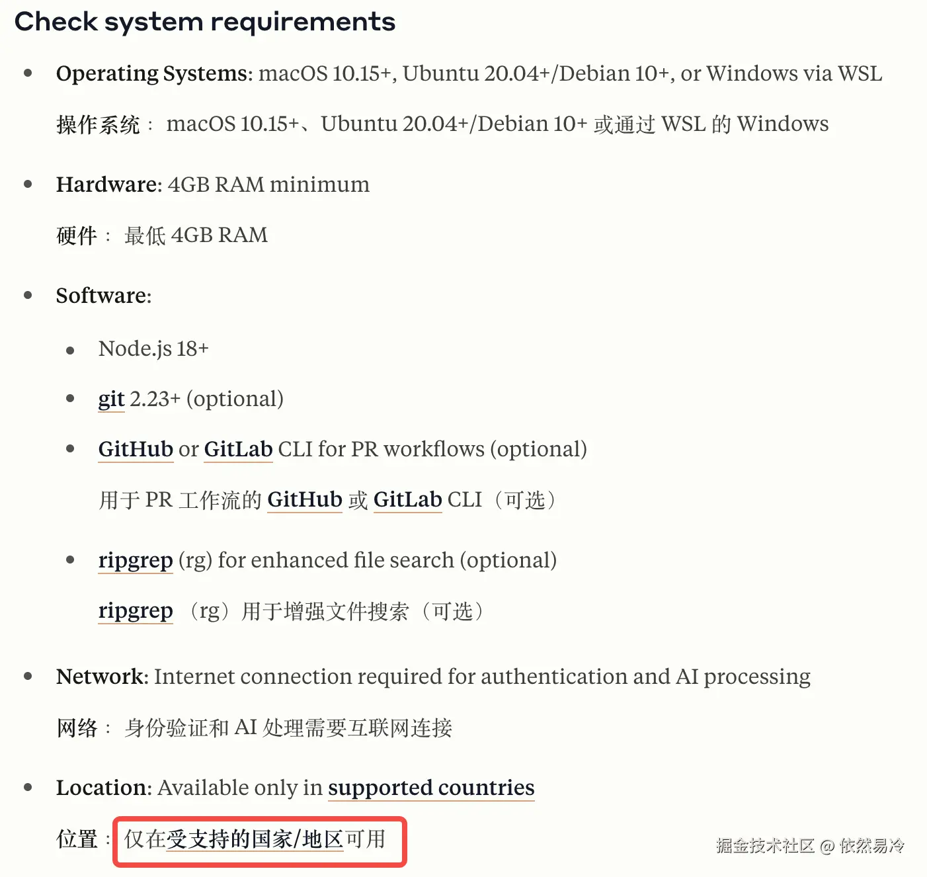Open GitHub link in Chinese translation line
Screen dimensions: 927x877
click(x=305, y=500)
